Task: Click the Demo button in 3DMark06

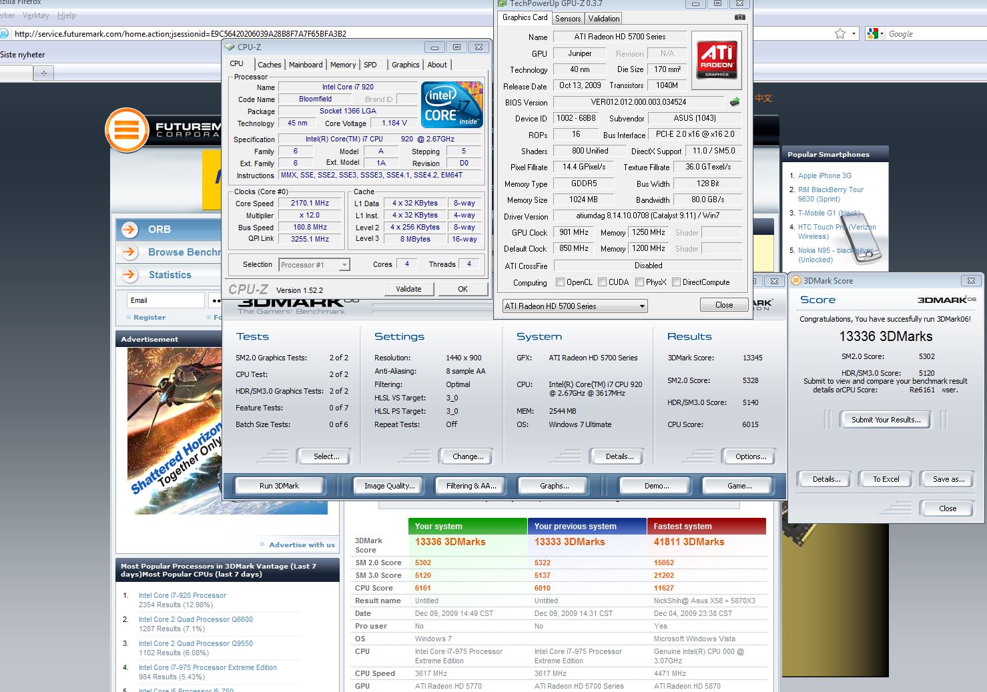Action: coord(657,486)
